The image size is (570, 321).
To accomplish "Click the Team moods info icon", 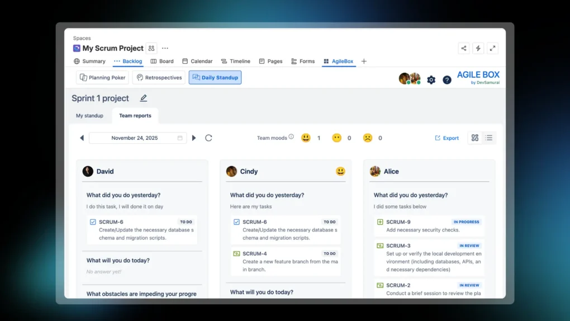I will coord(291,137).
